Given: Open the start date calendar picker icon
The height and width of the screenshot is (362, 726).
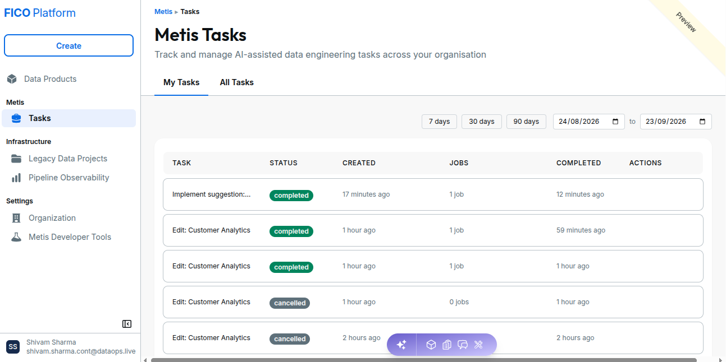Looking at the screenshot, I should [x=615, y=122].
